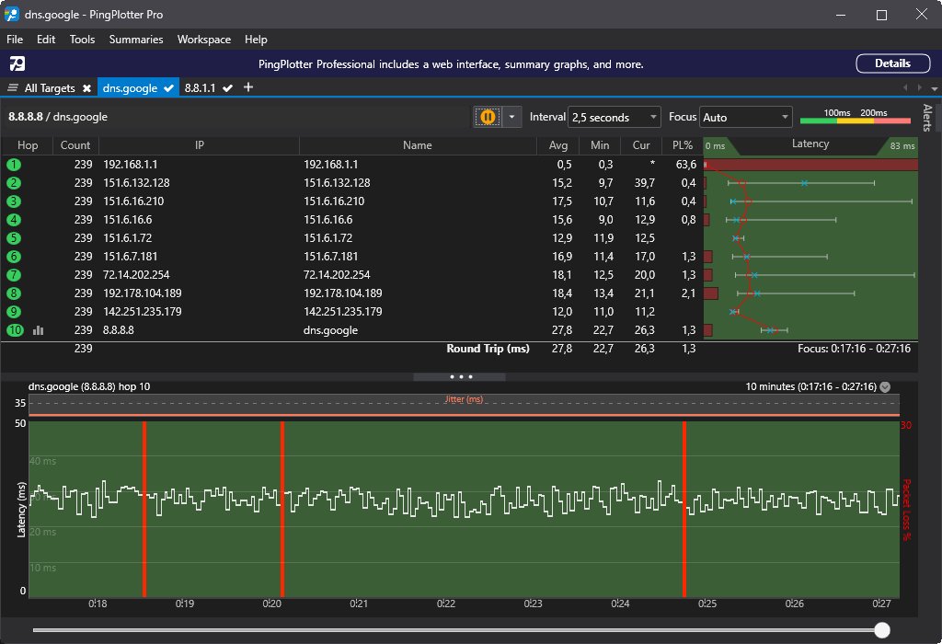This screenshot has width=942, height=644.
Task: Switch to the All Targets tab
Action: [x=50, y=87]
